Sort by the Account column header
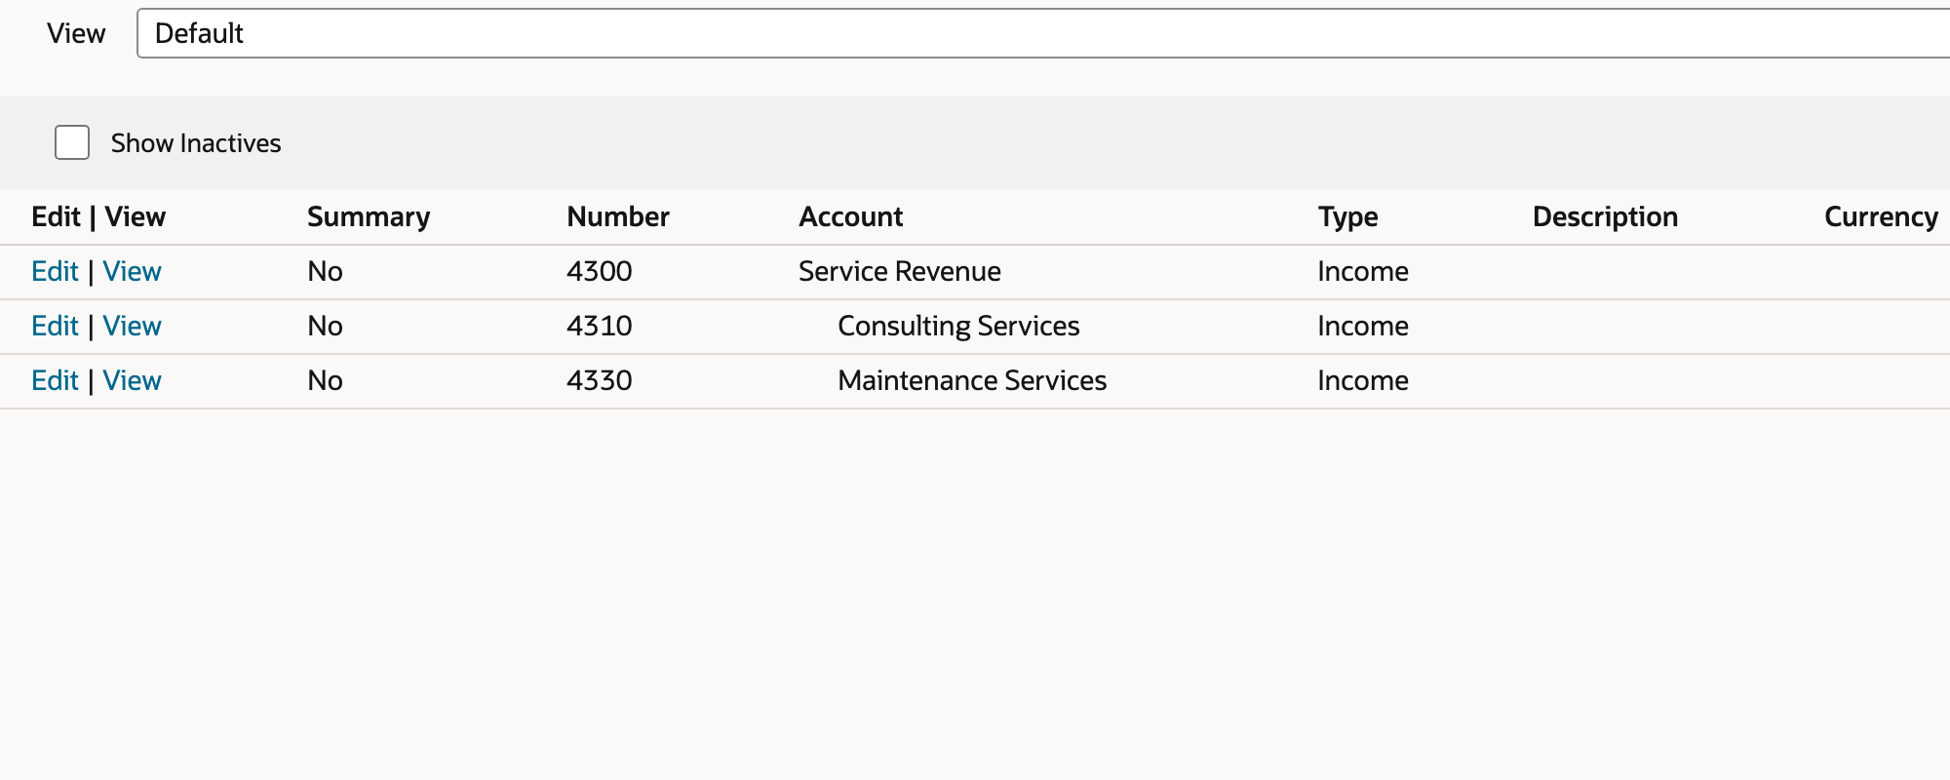The width and height of the screenshot is (1950, 780). 851,216
